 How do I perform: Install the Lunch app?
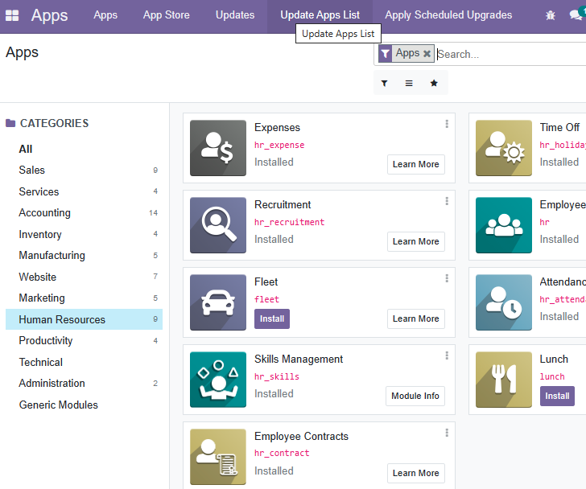557,396
